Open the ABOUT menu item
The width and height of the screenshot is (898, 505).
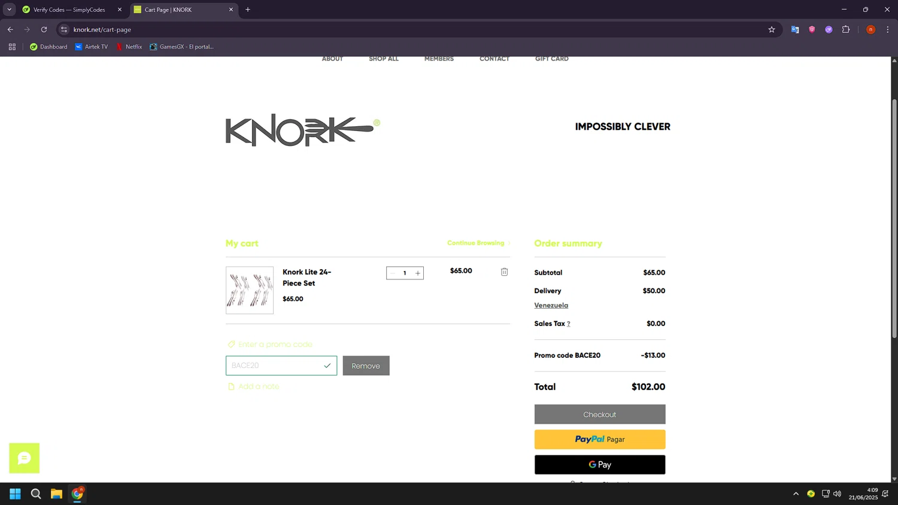[x=332, y=59]
